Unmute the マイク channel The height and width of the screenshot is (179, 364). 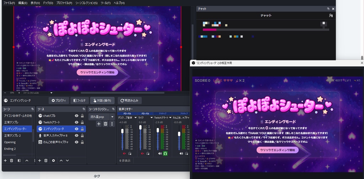coord(142,153)
